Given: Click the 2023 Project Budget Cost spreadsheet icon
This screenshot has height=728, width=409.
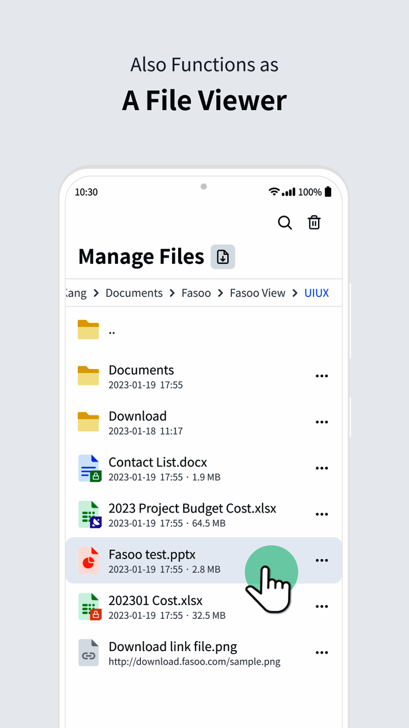Looking at the screenshot, I should [x=89, y=514].
